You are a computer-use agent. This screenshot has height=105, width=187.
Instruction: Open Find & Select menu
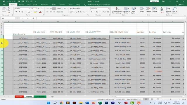174,10
